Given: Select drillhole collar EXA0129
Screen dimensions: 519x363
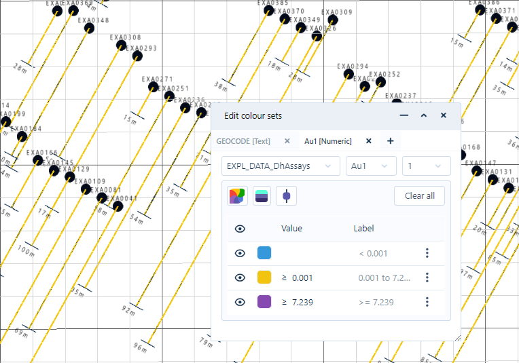Looking at the screenshot, I should [x=70, y=177].
